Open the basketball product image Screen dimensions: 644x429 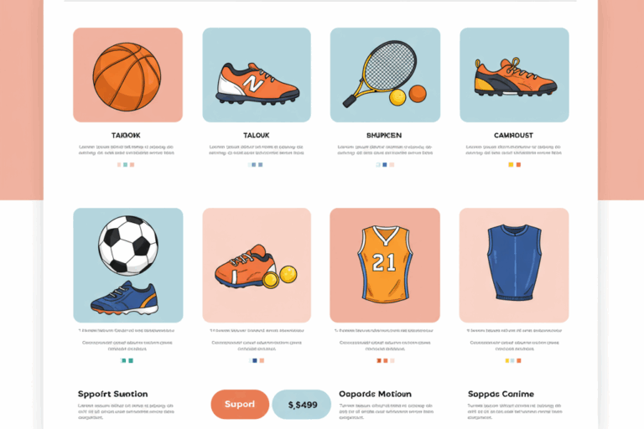pyautogui.click(x=127, y=75)
